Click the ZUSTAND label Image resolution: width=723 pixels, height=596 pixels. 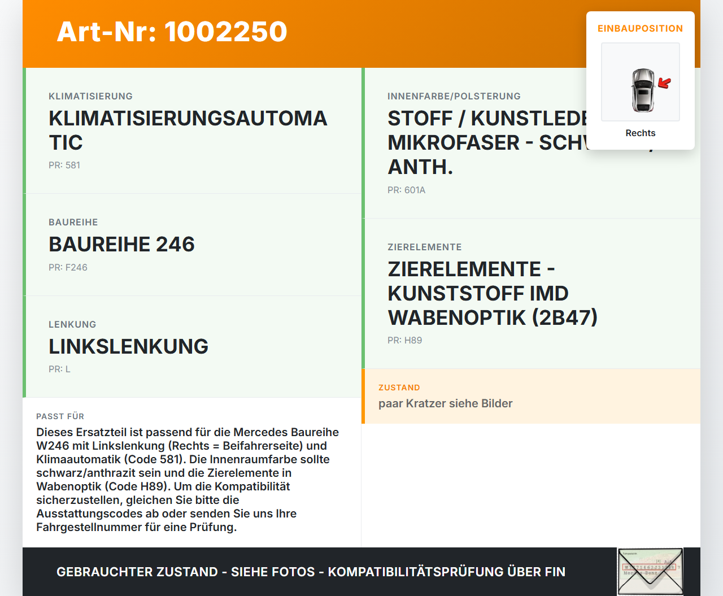click(399, 388)
